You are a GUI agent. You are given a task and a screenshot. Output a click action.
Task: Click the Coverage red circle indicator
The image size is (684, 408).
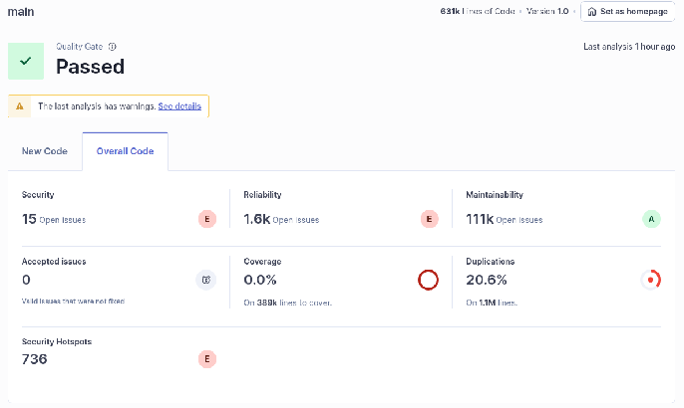click(428, 280)
